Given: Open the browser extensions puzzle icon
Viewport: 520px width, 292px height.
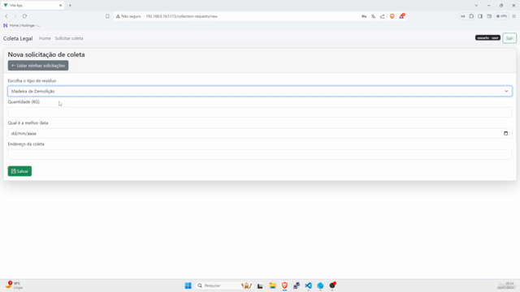Looking at the screenshot, I should pos(471,16).
